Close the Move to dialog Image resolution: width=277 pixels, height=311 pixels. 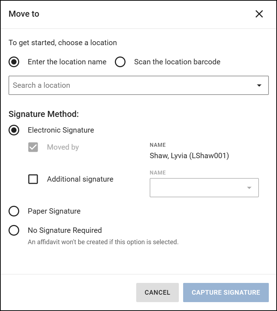(259, 14)
